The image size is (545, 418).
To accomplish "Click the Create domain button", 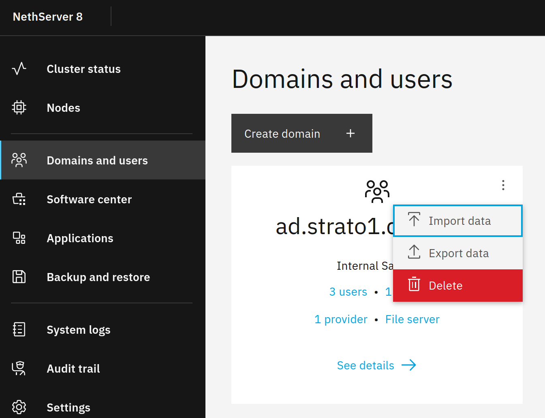I will pyautogui.click(x=302, y=133).
